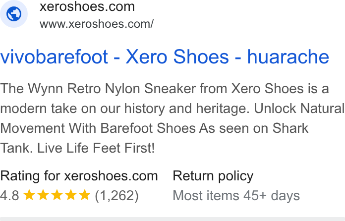Click the blue globe favicon icon
Image resolution: width=345 pixels, height=221 pixels.
14,14
